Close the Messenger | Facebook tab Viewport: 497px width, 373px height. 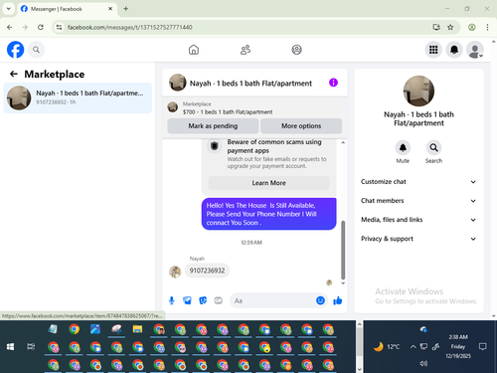(x=110, y=9)
